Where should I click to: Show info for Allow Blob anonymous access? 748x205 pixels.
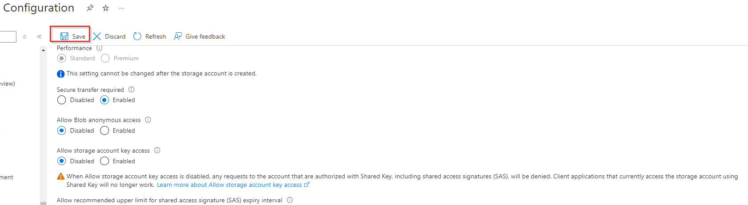148,120
